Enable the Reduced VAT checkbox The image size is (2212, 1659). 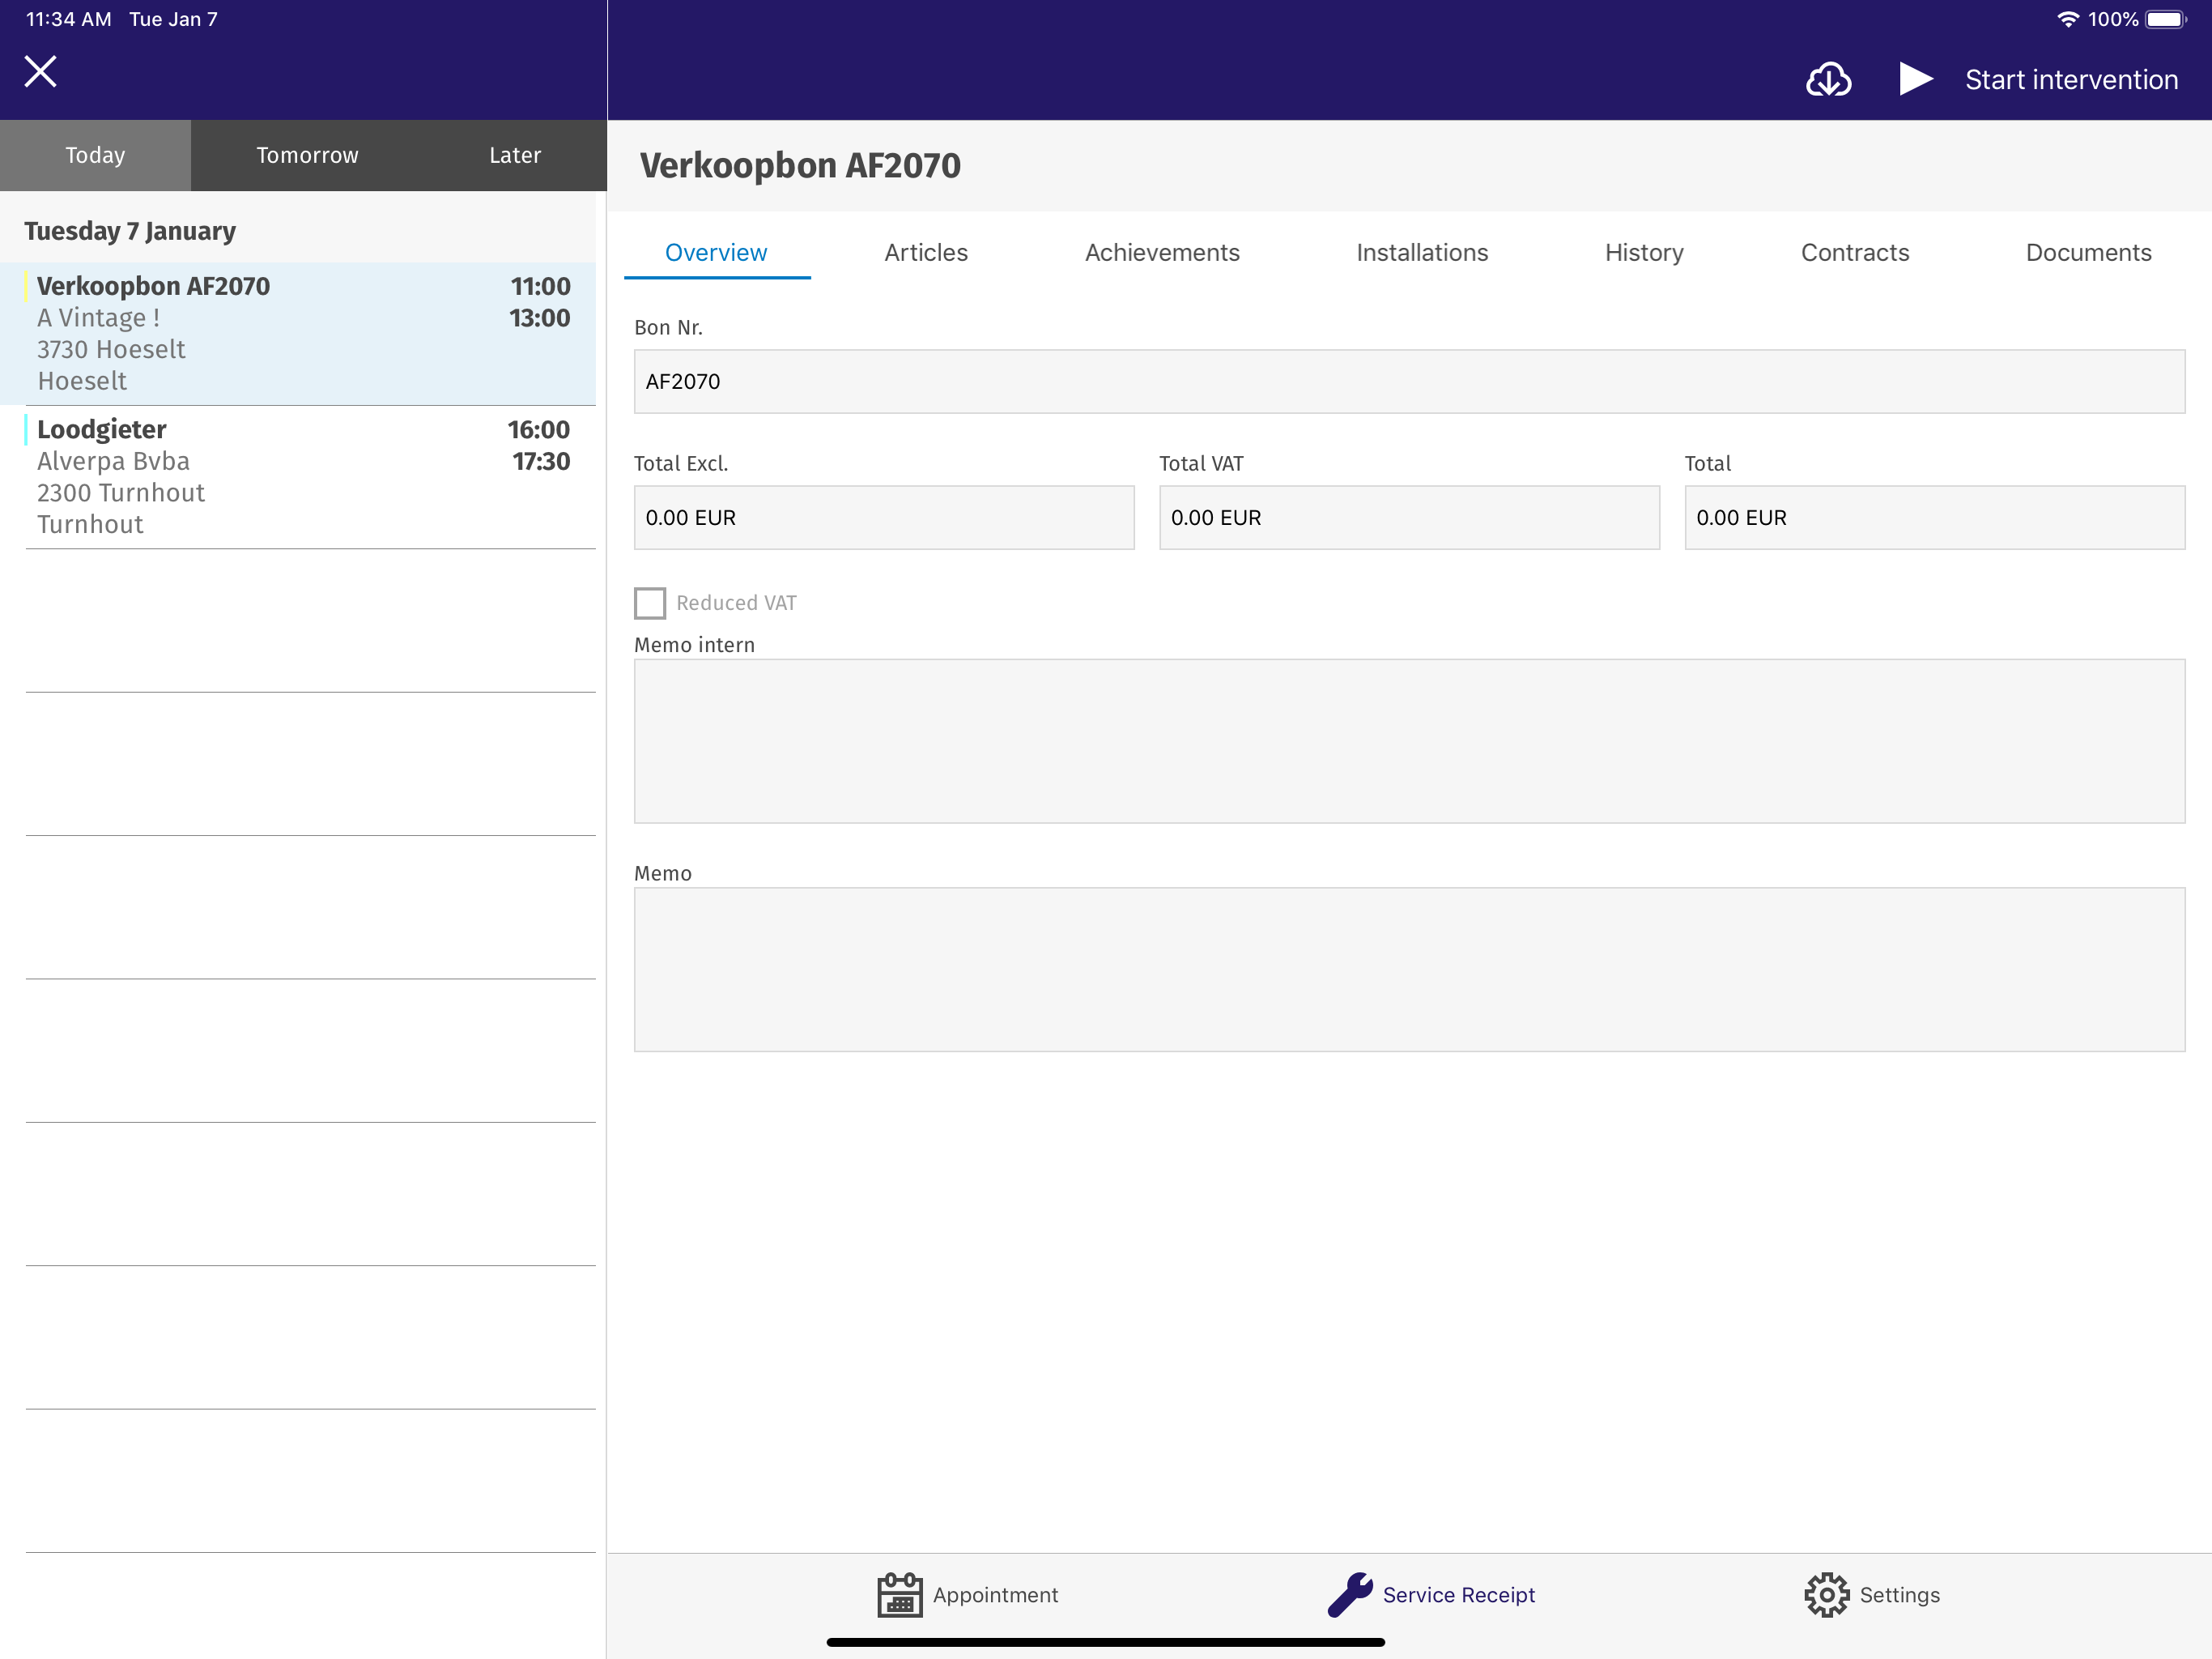point(650,603)
